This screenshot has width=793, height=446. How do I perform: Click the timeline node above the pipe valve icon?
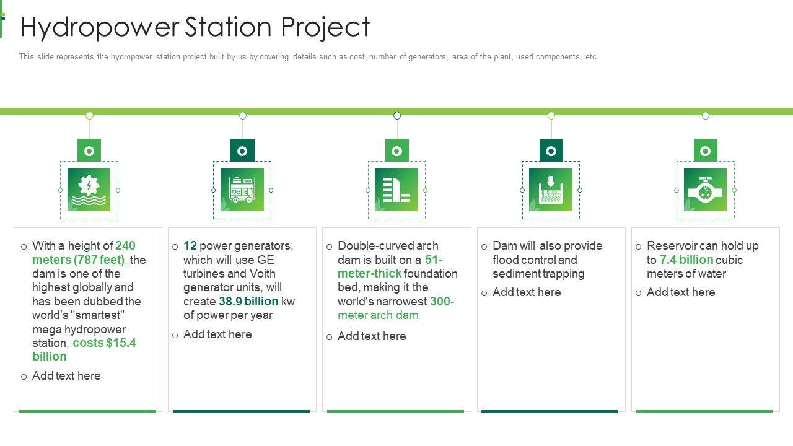pyautogui.click(x=705, y=115)
